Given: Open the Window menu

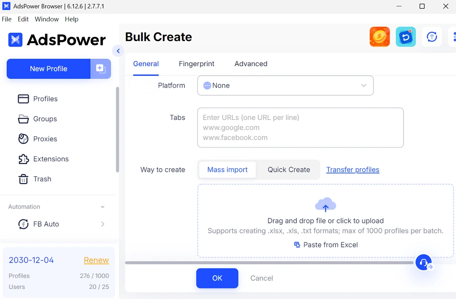Looking at the screenshot, I should point(47,19).
